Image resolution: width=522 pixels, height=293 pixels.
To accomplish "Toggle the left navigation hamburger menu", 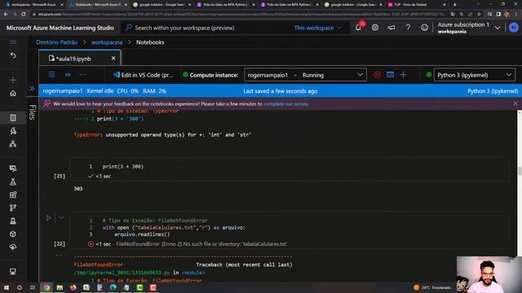I will tap(13, 42).
